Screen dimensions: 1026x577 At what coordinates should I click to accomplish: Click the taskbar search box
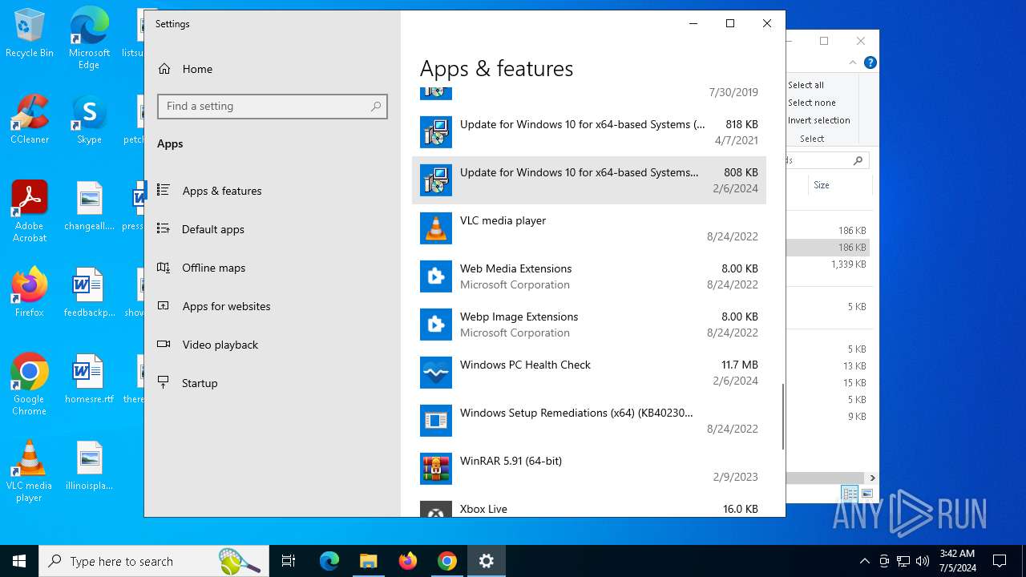click(x=154, y=561)
